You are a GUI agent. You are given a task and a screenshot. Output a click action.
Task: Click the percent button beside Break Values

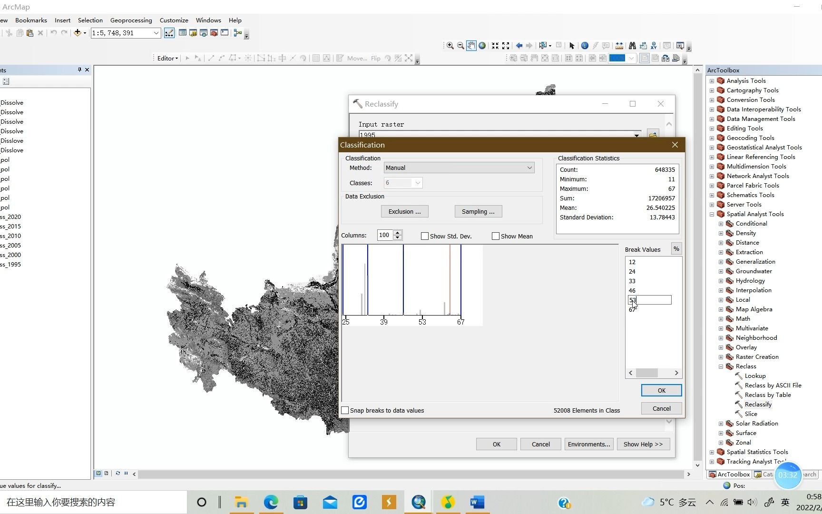click(676, 249)
